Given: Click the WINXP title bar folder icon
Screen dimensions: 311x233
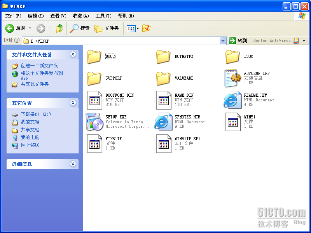Looking at the screenshot, I should (x=5, y=6).
